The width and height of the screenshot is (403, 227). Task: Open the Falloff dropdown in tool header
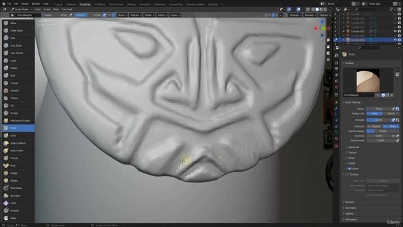tap(162, 15)
